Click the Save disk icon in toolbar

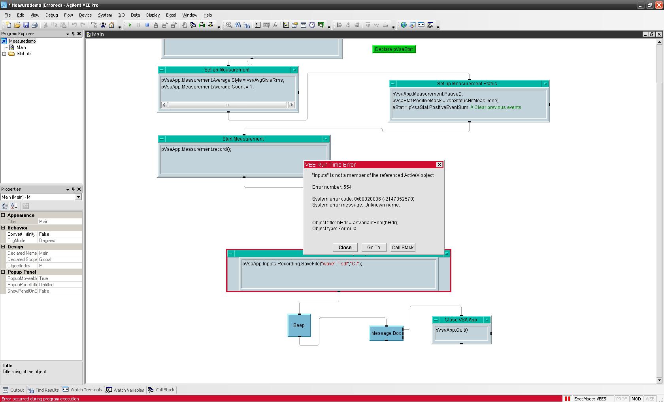(x=26, y=25)
